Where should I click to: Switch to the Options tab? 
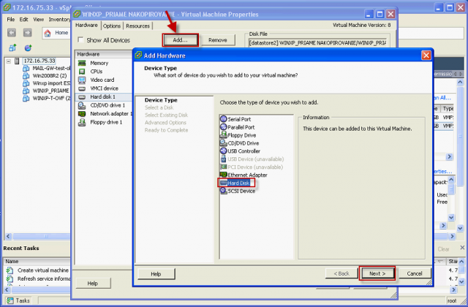(112, 26)
